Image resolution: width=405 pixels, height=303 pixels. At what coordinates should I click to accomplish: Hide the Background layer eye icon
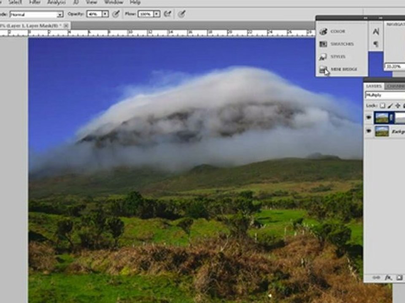pos(369,131)
